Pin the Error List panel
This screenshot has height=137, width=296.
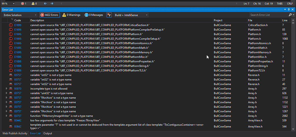point(289,9)
